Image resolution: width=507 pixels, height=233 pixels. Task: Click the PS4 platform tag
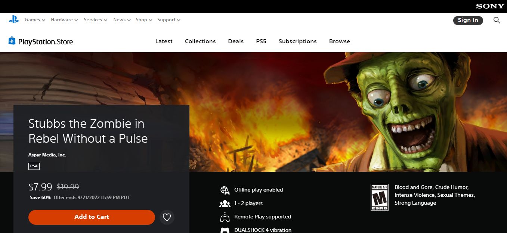(34, 166)
